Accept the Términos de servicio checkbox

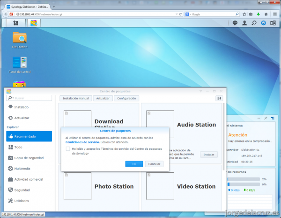coord(68,148)
